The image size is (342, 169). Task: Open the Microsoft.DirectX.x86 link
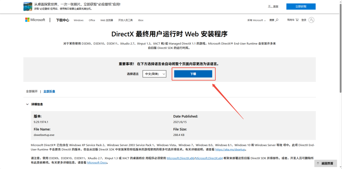tap(180, 158)
